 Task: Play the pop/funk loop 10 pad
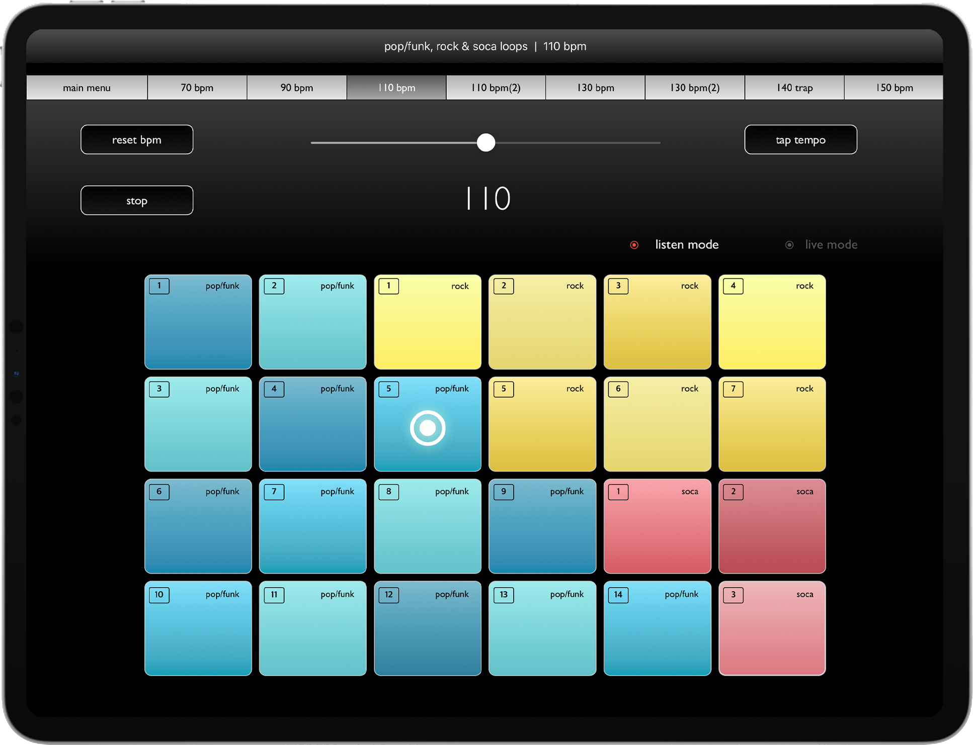pos(198,628)
